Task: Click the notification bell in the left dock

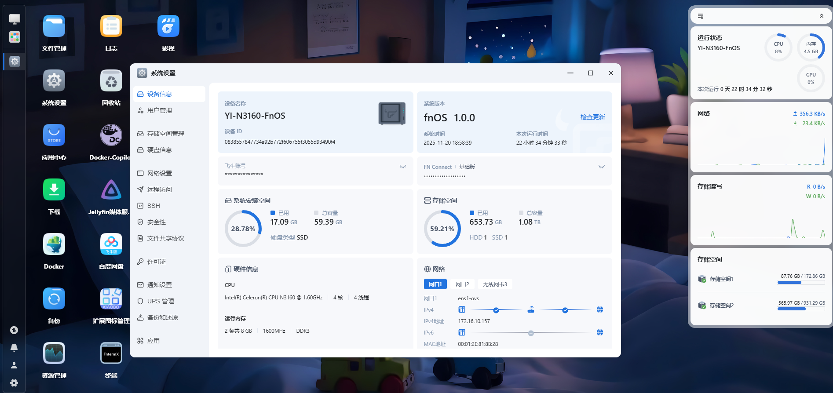Action: 14,348
